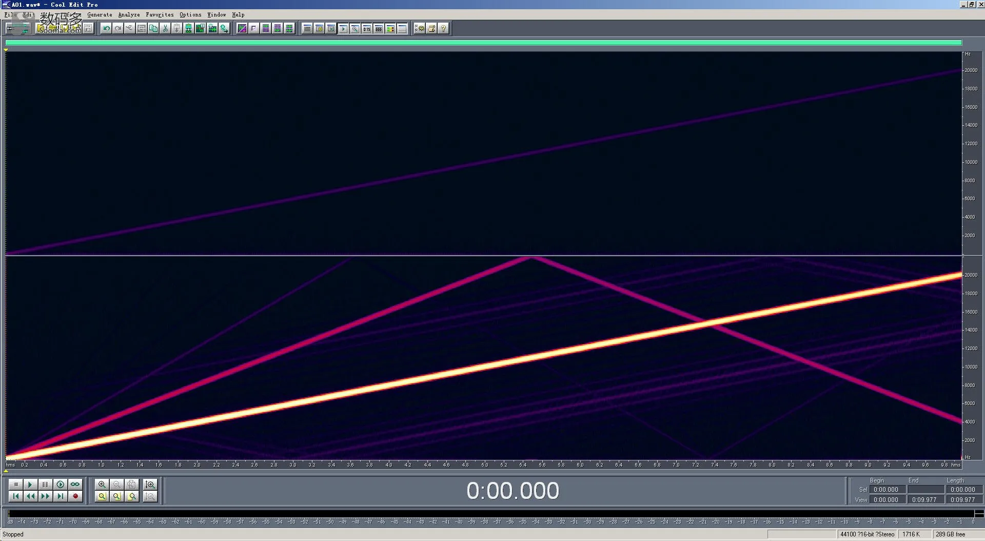
Task: Click the Rewind transport button
Action: click(30, 496)
